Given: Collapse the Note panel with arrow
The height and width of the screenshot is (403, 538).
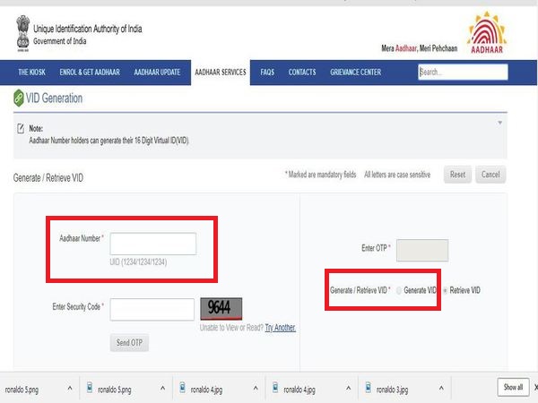Looking at the screenshot, I should point(499,123).
